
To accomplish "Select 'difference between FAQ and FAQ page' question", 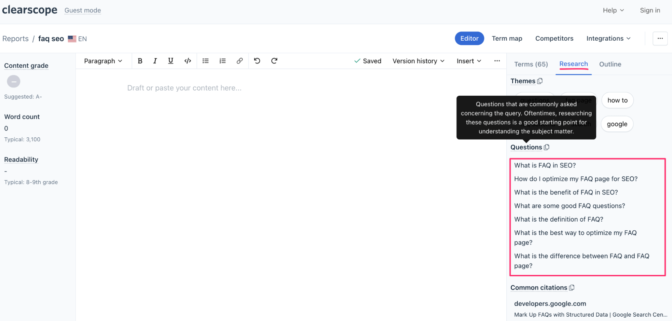I will (x=582, y=261).
